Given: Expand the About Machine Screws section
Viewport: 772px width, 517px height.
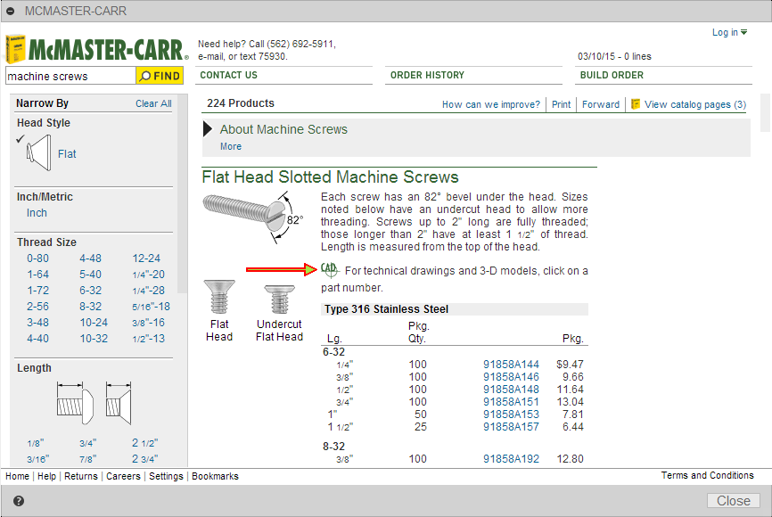Looking at the screenshot, I should coord(208,128).
